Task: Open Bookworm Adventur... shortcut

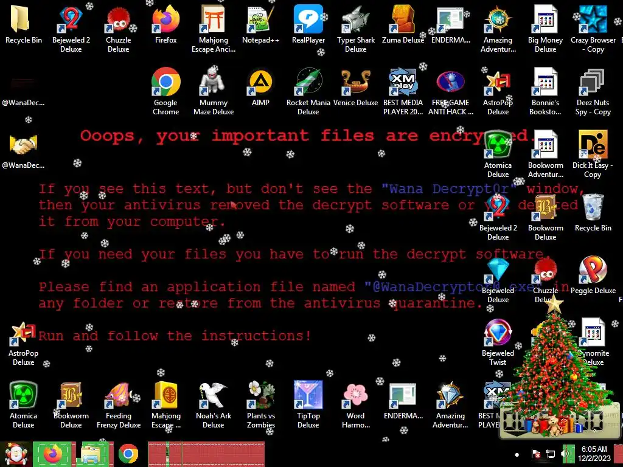Action: [545, 154]
